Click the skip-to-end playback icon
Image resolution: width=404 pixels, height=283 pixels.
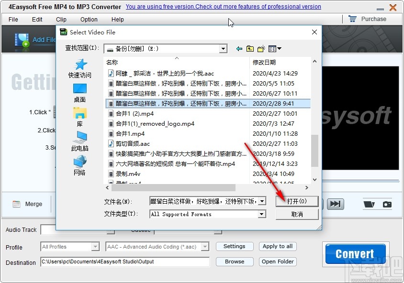point(335,204)
